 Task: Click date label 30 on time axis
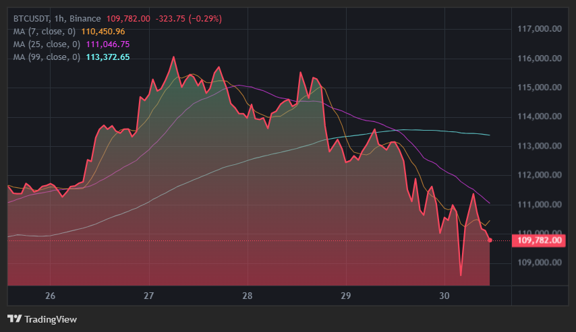point(444,296)
